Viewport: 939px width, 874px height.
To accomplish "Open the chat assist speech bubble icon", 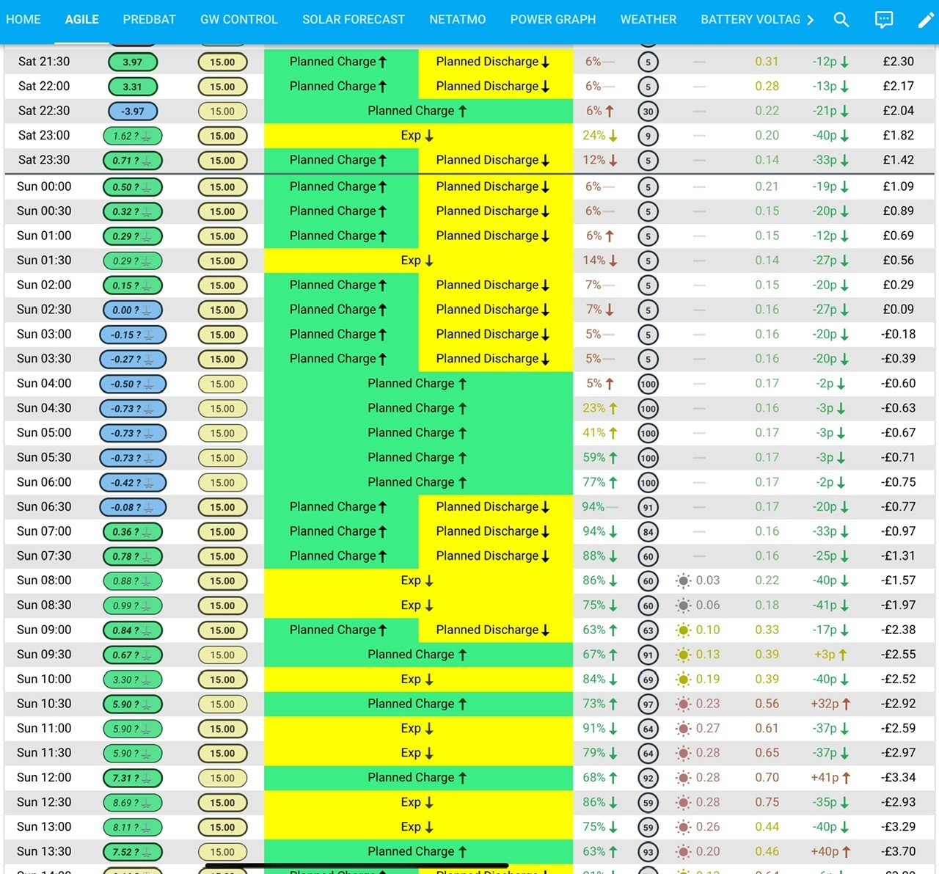I will click(884, 20).
